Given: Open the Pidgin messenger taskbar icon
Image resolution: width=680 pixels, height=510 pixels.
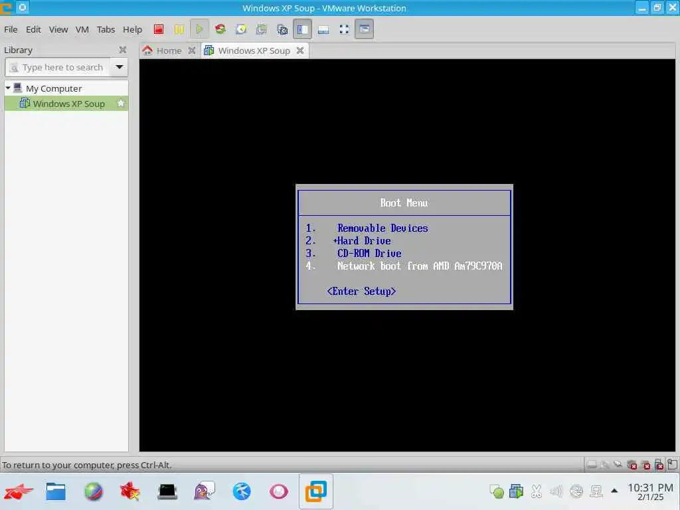Looking at the screenshot, I should click(x=205, y=491).
